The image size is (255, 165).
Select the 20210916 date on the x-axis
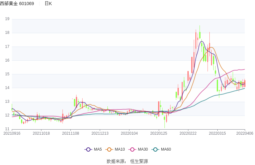click(12, 133)
